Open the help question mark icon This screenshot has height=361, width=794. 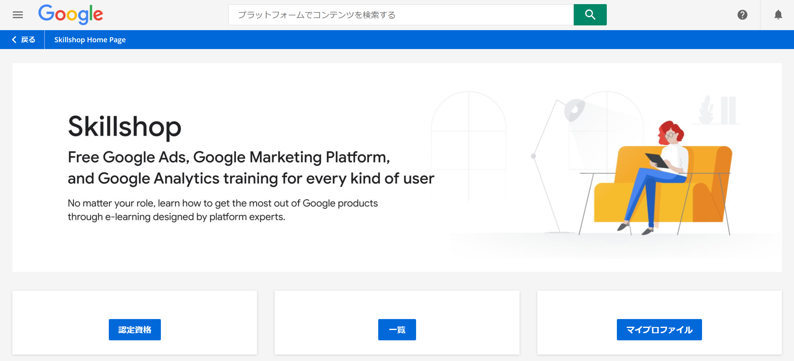coord(743,14)
